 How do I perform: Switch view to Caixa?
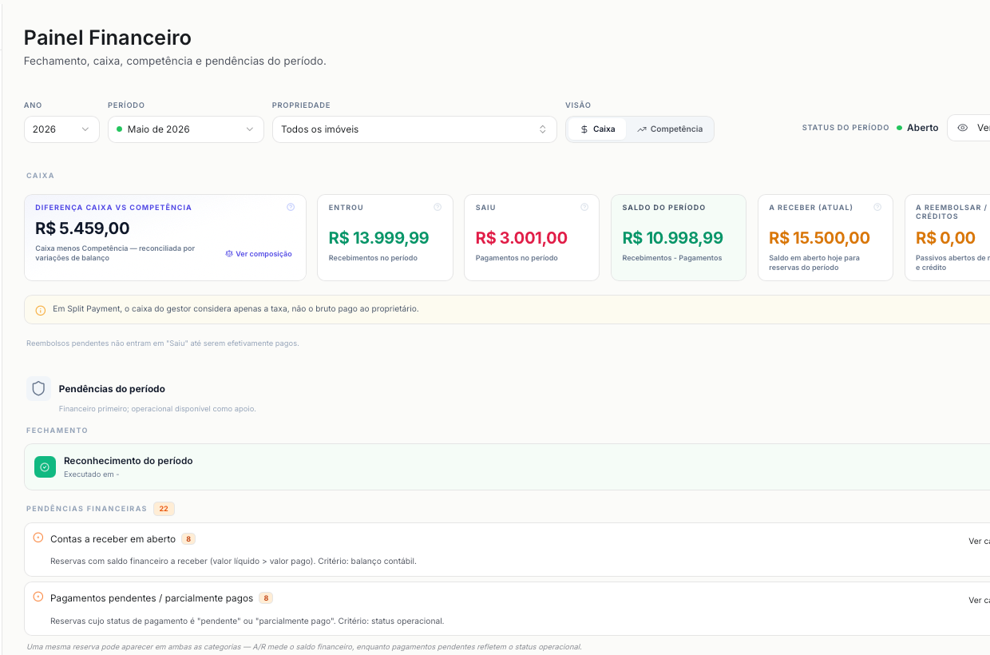pyautogui.click(x=597, y=129)
